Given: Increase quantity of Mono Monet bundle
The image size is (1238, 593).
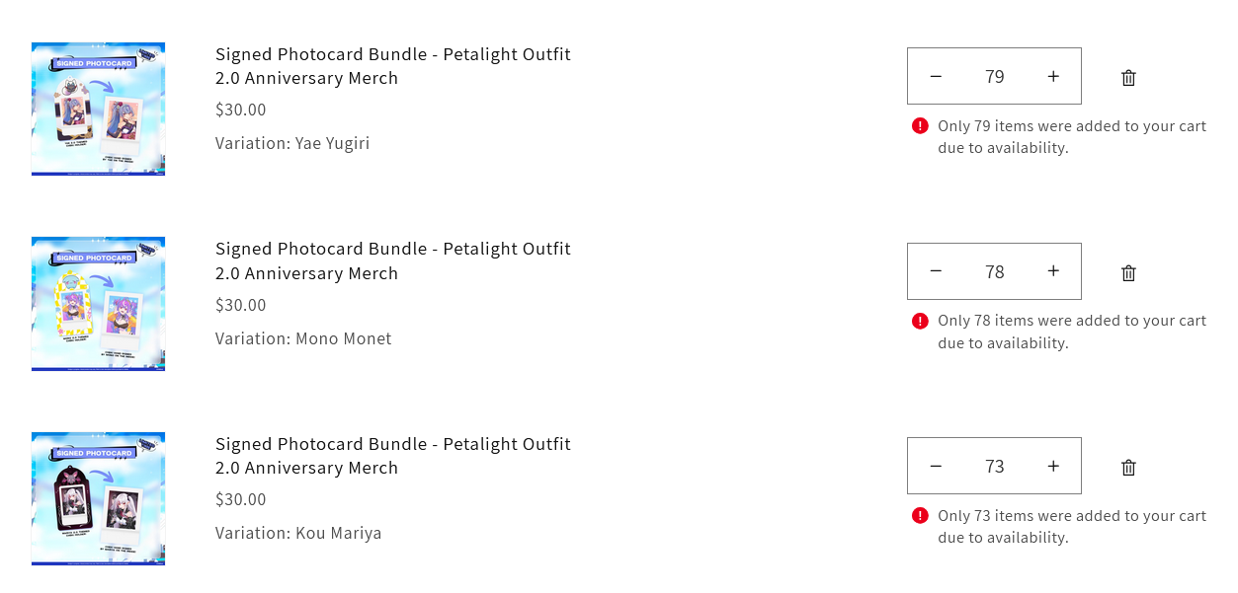Looking at the screenshot, I should (x=1053, y=271).
